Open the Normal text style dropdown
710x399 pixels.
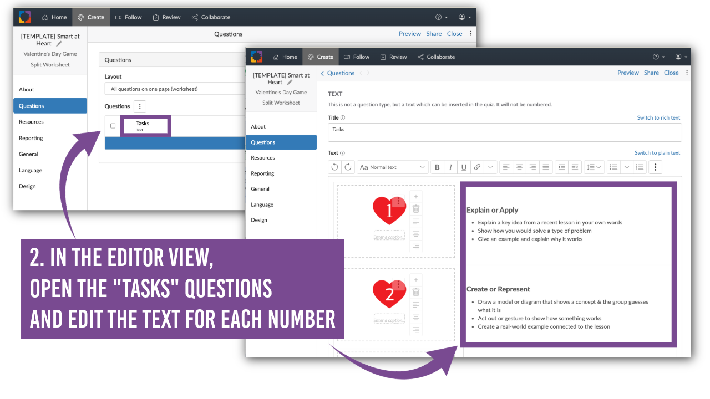[393, 167]
